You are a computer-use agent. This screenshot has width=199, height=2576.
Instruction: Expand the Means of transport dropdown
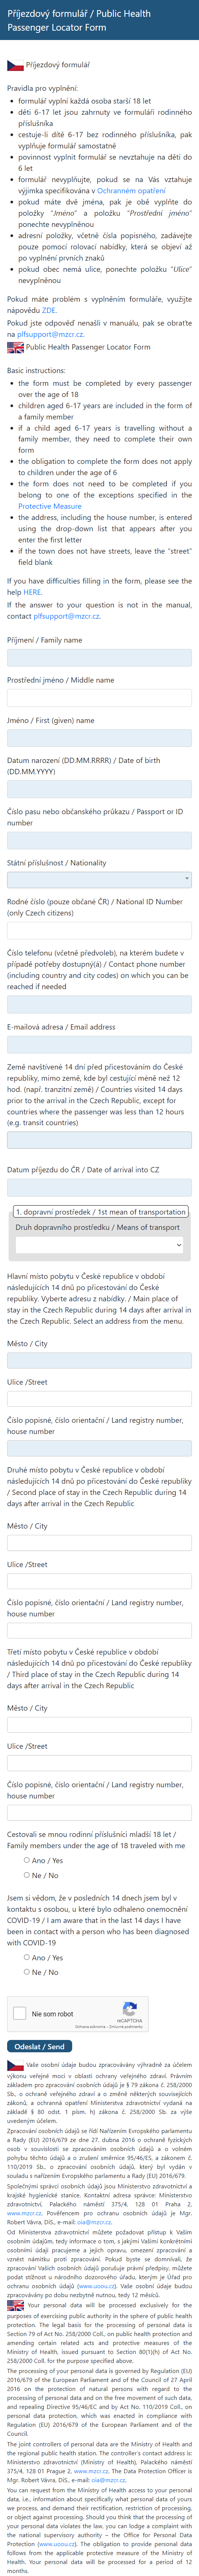(99, 1245)
